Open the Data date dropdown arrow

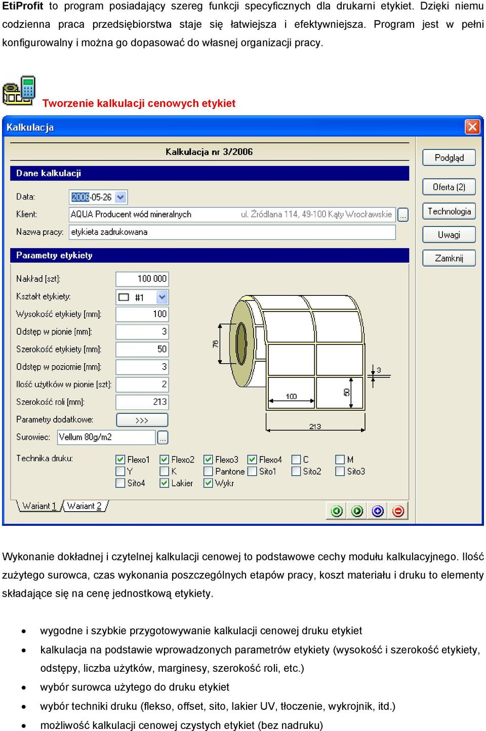click(120, 197)
